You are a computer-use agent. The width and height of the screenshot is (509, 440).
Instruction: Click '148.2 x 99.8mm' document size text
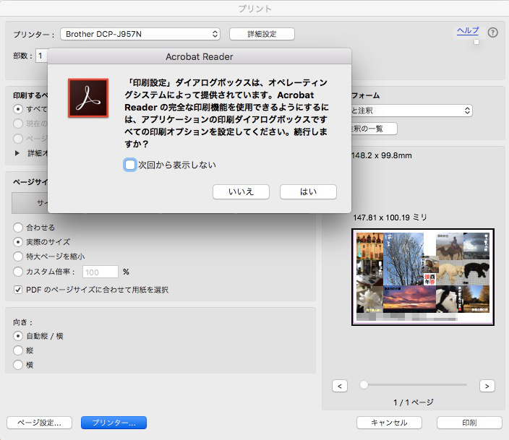coord(382,155)
